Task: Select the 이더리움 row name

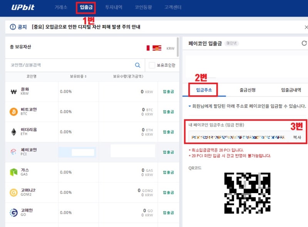Action: (x=28, y=130)
